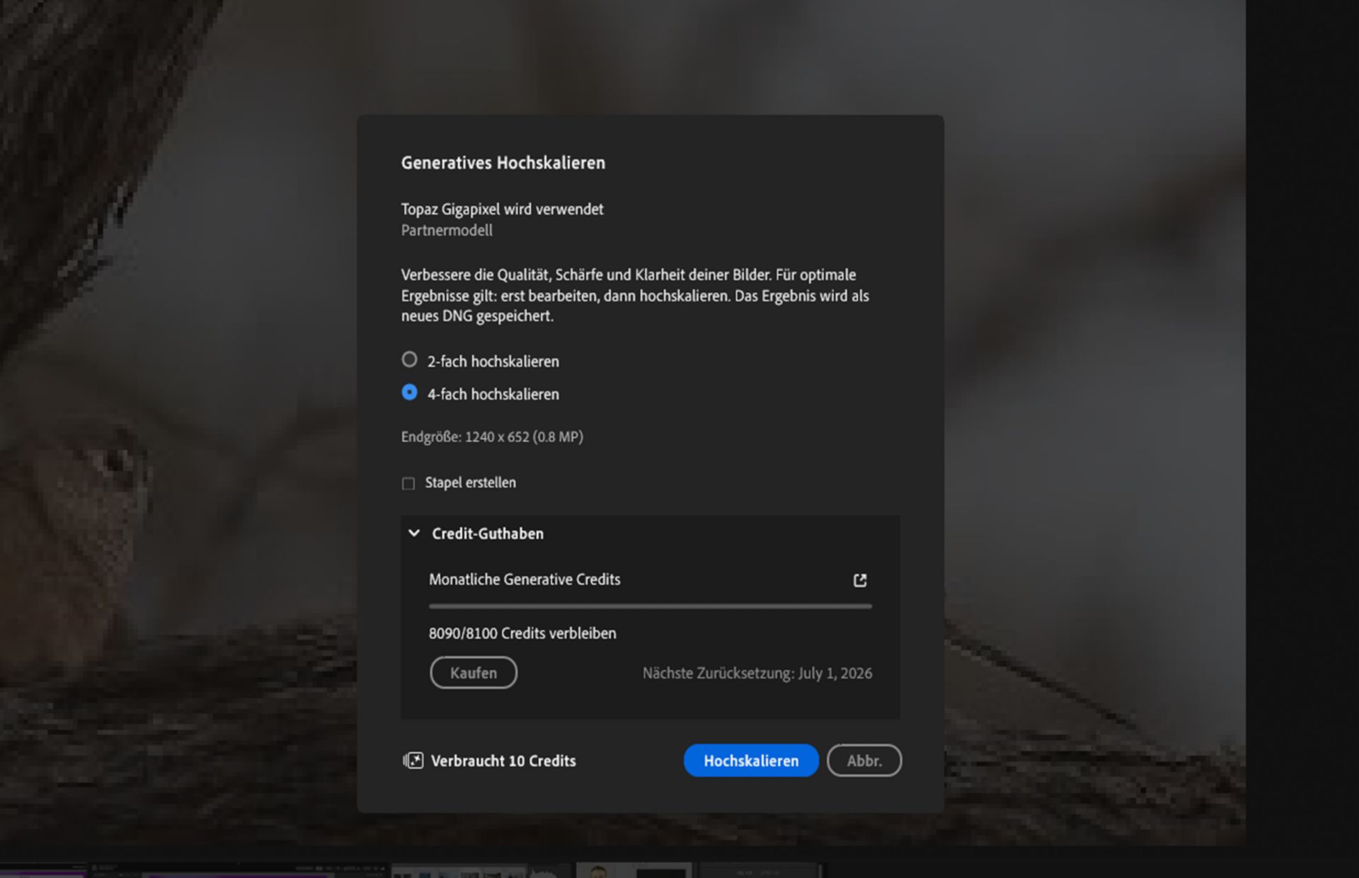Click the Kaufen button
1359x878 pixels.
(474, 673)
